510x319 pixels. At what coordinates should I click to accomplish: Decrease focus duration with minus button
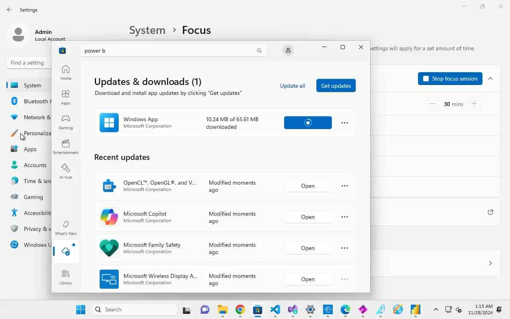[433, 104]
